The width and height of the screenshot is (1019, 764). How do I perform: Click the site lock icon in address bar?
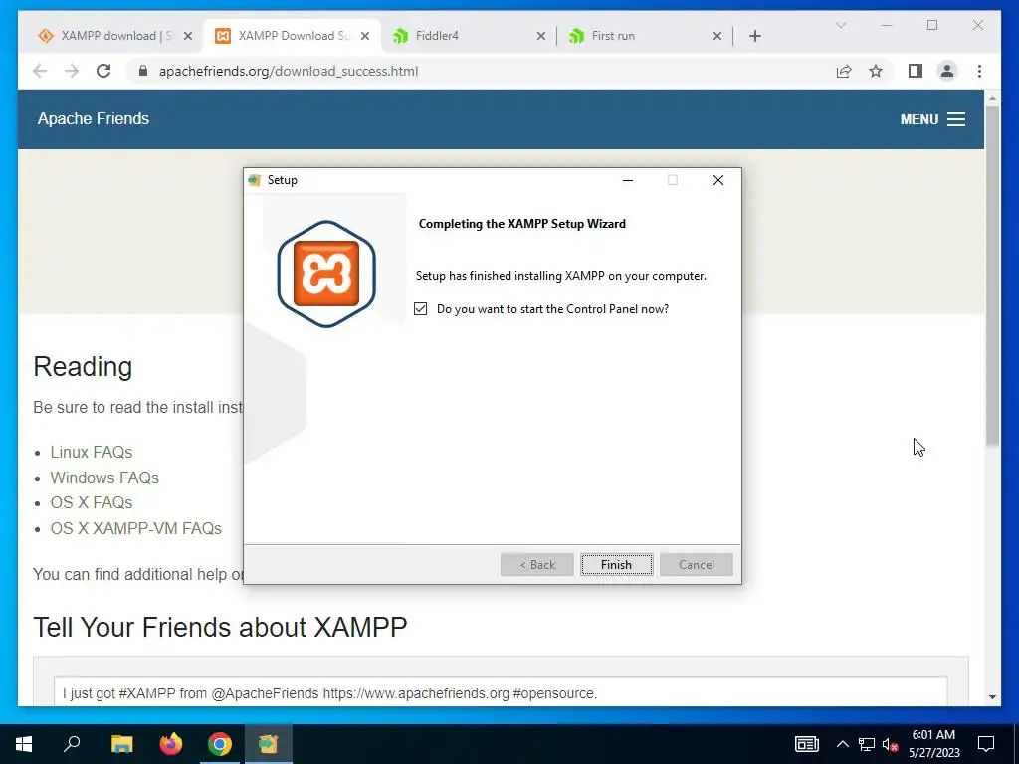click(143, 71)
